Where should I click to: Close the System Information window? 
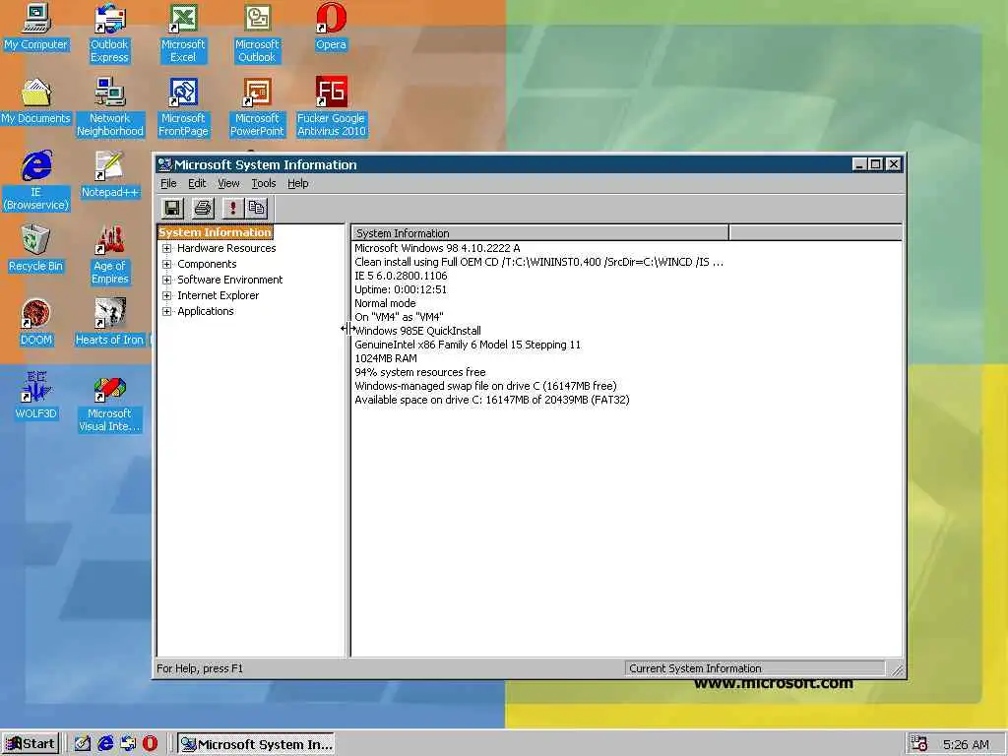coord(894,164)
